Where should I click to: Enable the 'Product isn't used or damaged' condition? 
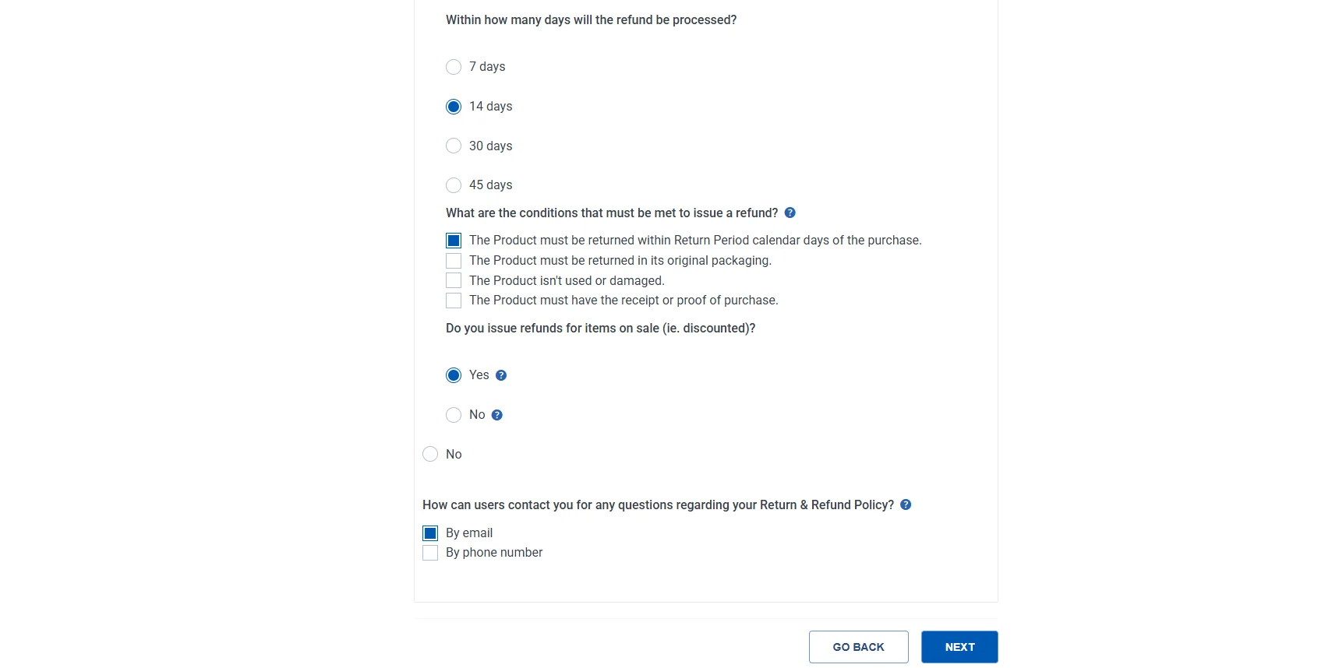[454, 280]
